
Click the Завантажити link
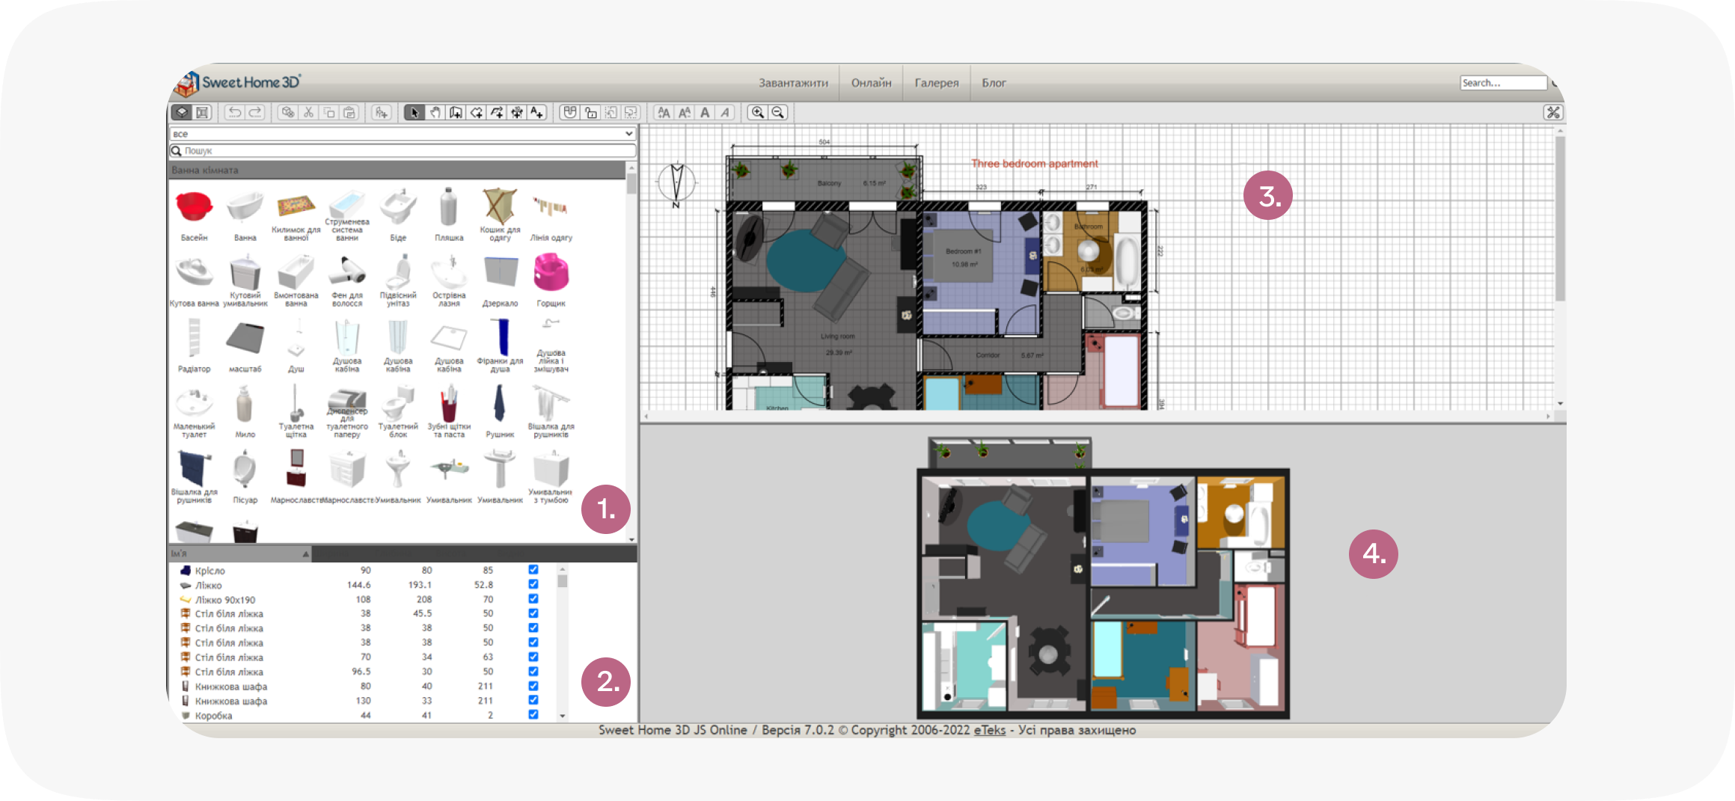tap(793, 83)
